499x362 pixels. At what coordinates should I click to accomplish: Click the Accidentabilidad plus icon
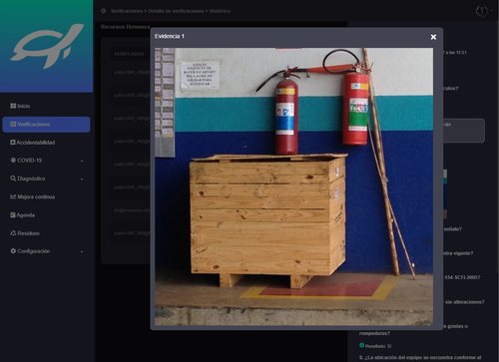tap(13, 143)
